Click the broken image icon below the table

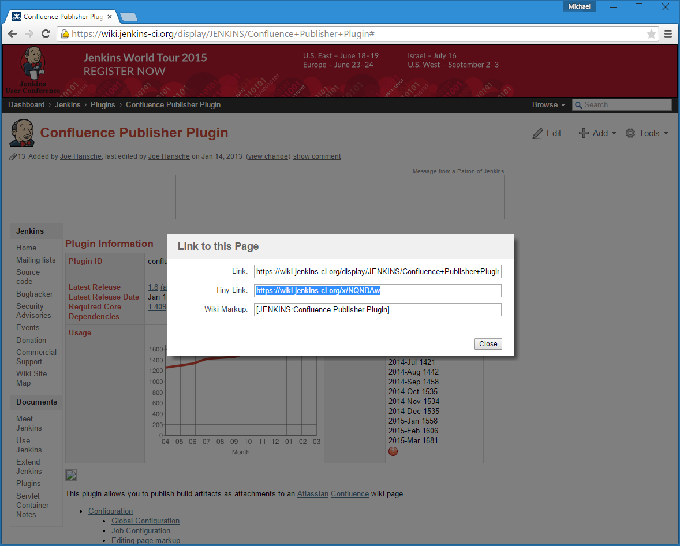(x=71, y=475)
